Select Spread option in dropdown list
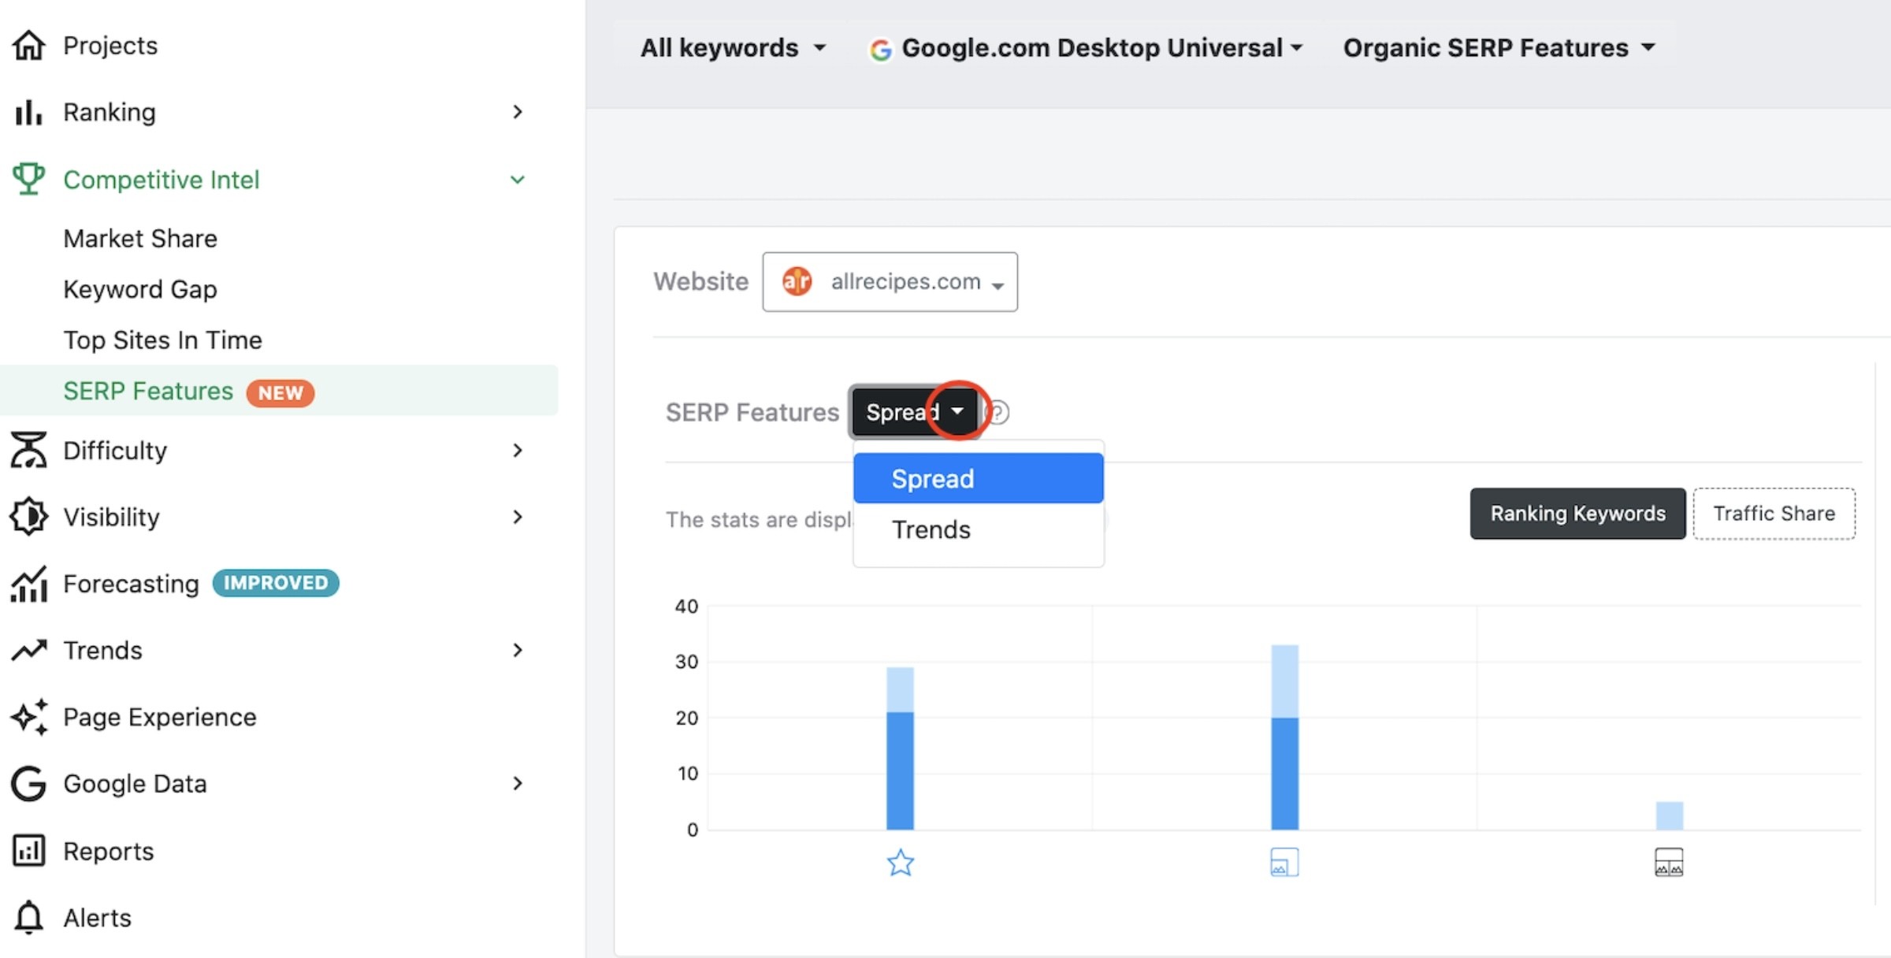 point(978,478)
